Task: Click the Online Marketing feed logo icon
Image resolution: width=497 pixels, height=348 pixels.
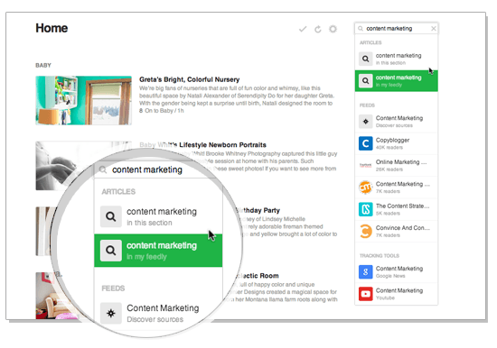Action: pos(365,165)
